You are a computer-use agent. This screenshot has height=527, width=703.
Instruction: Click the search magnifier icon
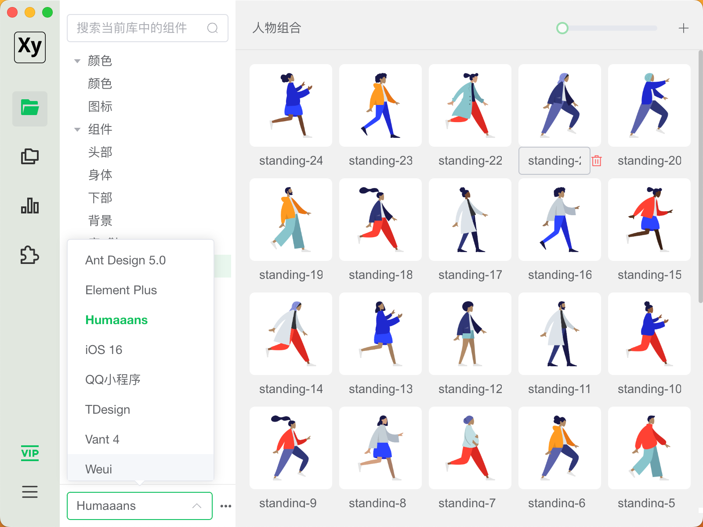click(213, 28)
